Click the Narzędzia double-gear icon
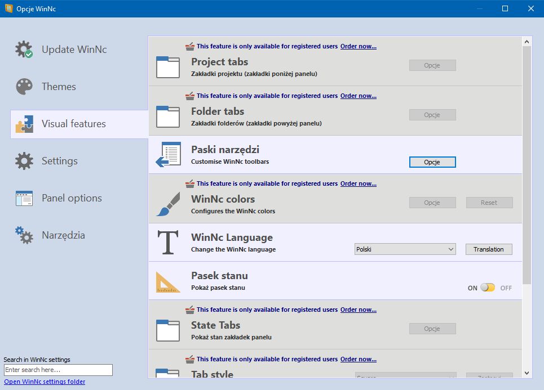 click(24, 235)
